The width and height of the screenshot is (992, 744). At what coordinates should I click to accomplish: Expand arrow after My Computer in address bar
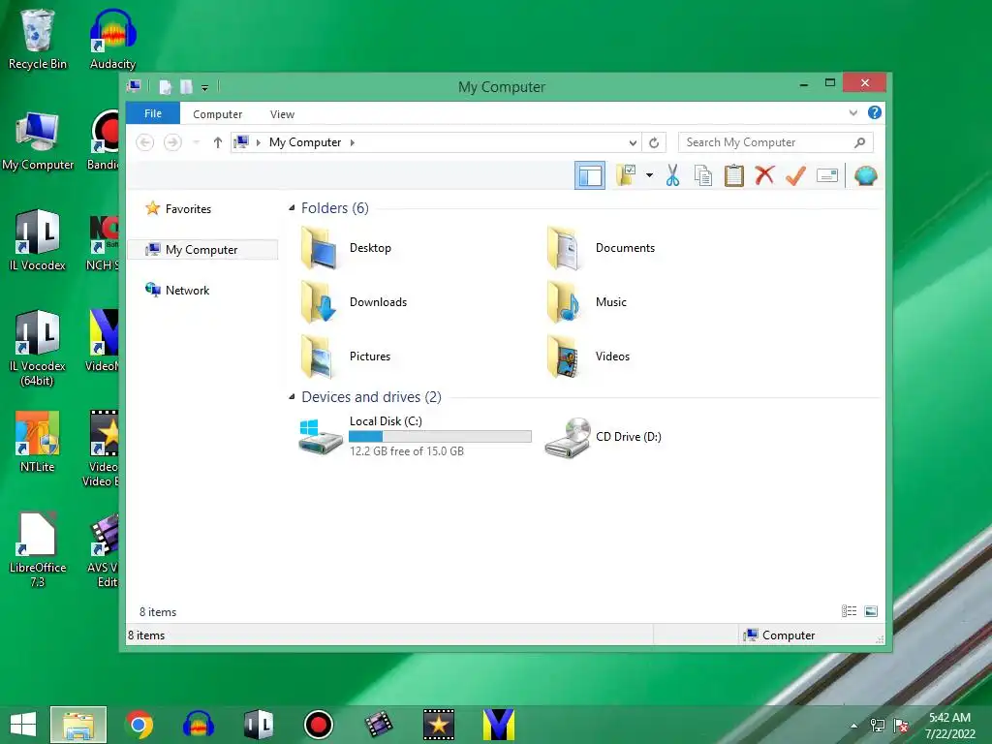coord(353,142)
